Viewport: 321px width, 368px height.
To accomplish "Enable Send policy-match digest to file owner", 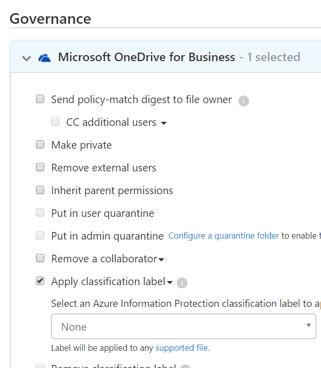I will point(40,99).
